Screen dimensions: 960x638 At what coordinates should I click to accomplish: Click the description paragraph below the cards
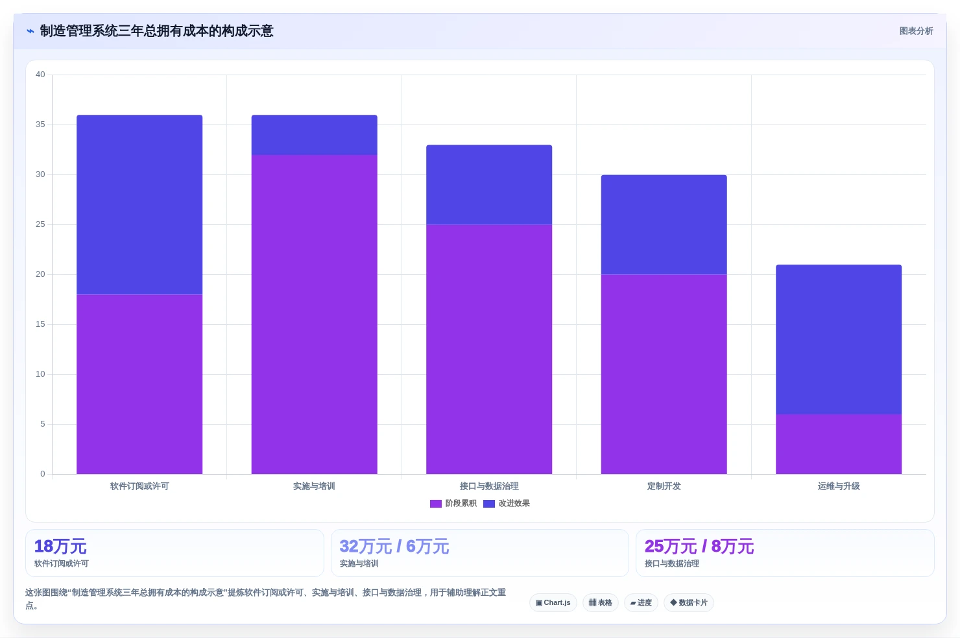(x=265, y=599)
